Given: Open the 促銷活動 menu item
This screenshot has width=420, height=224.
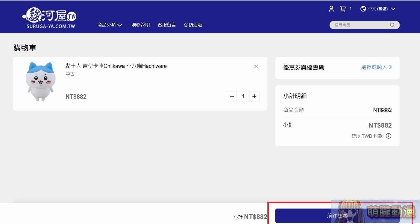Looking at the screenshot, I should click(x=193, y=25).
